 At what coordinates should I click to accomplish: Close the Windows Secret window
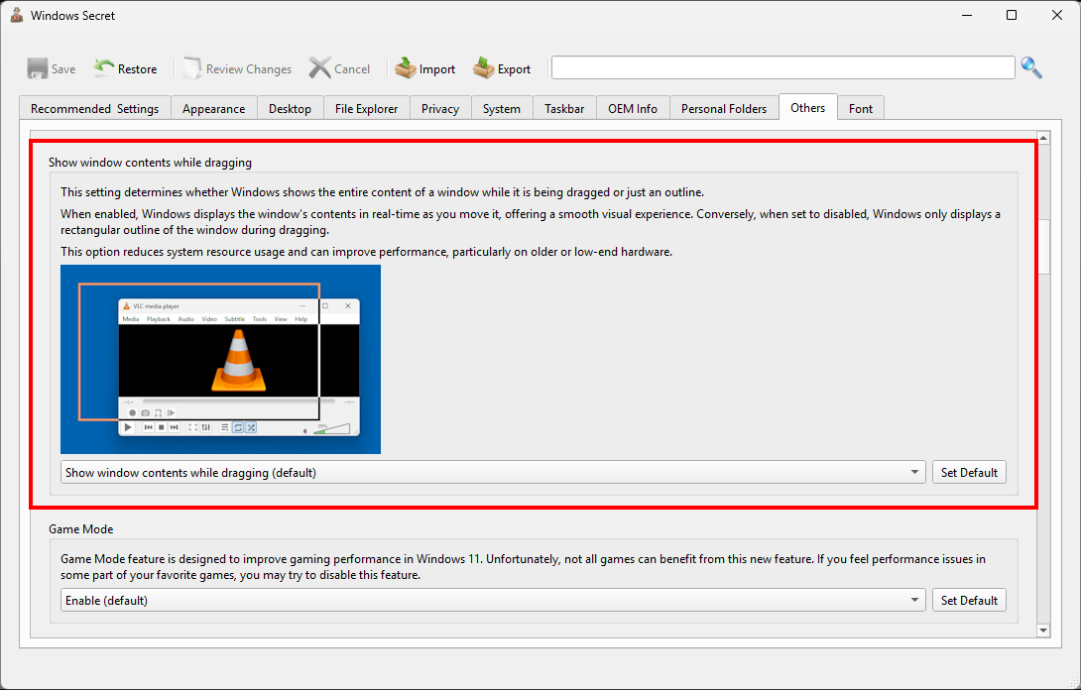pos(1057,15)
